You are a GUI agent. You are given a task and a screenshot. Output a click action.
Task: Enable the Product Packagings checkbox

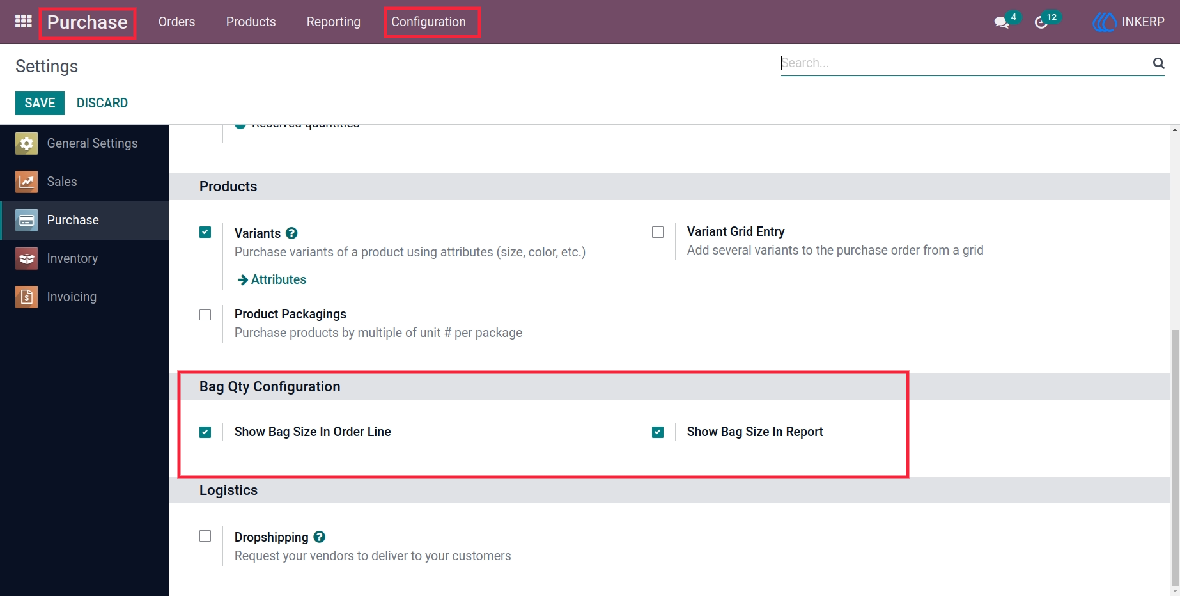(205, 315)
